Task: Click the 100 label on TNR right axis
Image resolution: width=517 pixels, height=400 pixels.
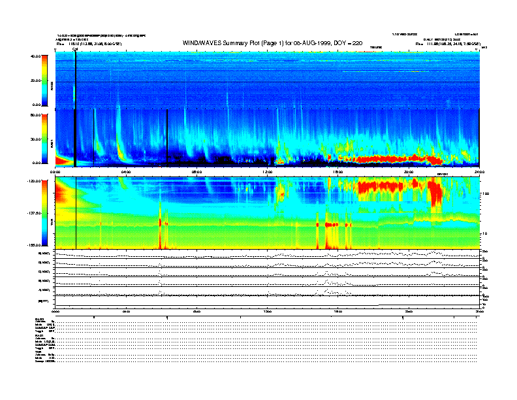Action: 486,193
